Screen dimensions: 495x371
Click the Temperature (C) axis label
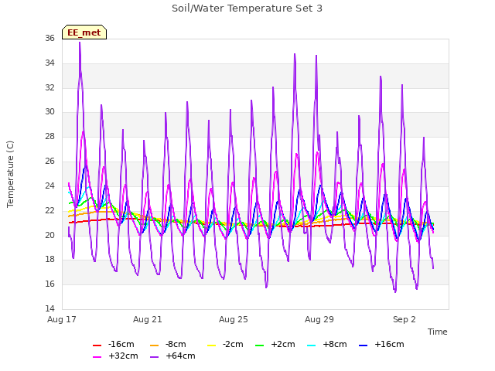click(10, 174)
